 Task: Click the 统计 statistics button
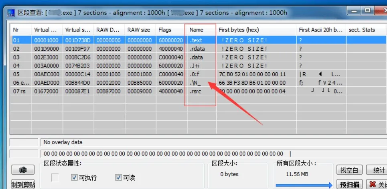click(376, 170)
